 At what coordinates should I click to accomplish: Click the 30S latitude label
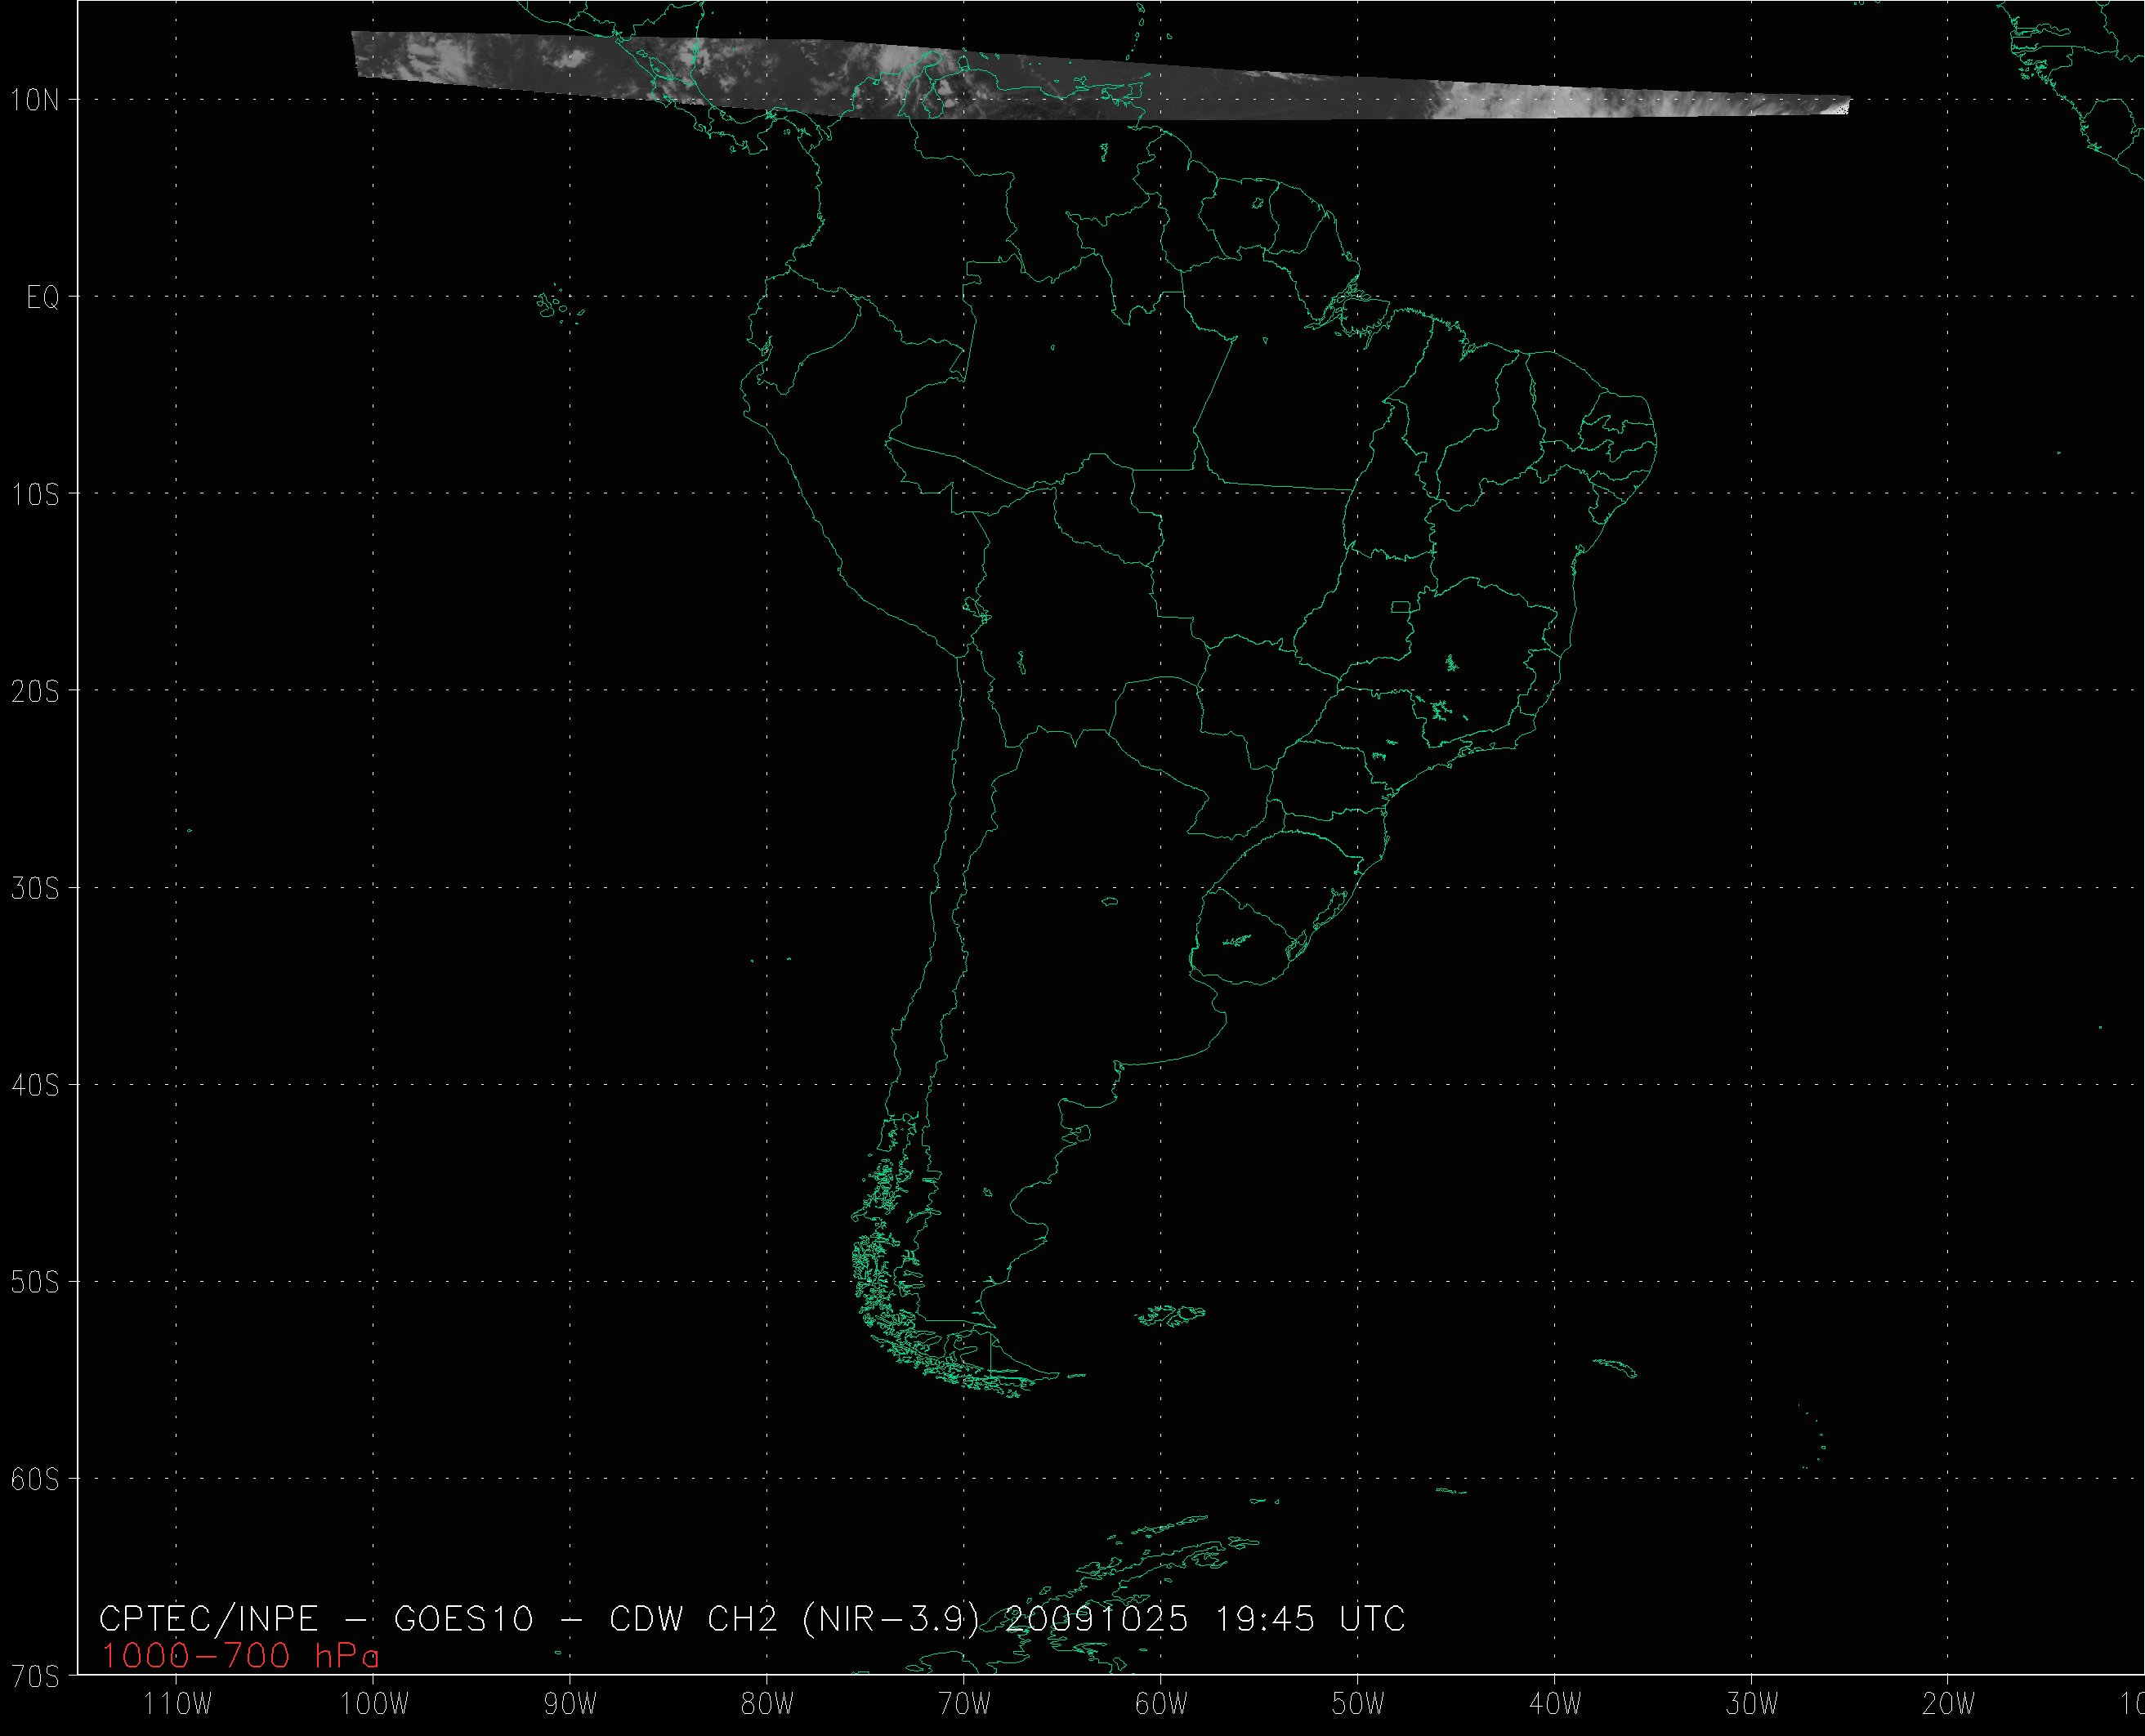(35, 888)
